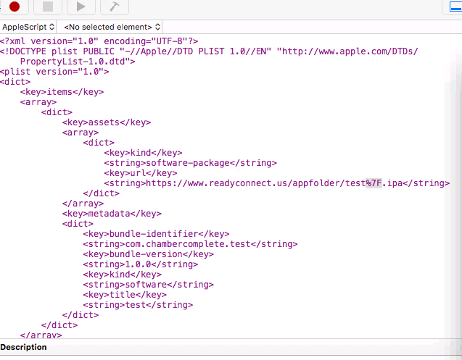The width and height of the screenshot is (462, 360).
Task: Click the bundle-identifier key line
Action: click(x=156, y=234)
